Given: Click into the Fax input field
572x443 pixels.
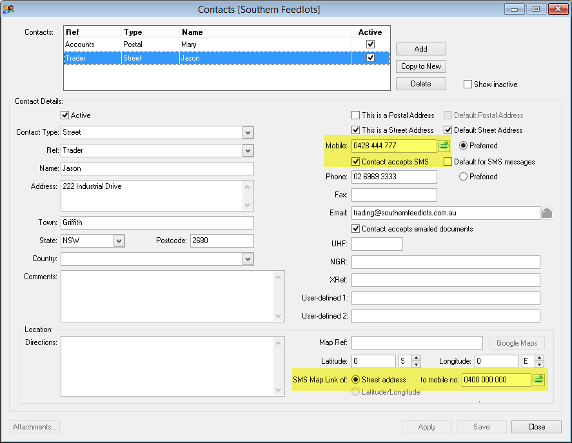Looking at the screenshot, I should click(394, 195).
